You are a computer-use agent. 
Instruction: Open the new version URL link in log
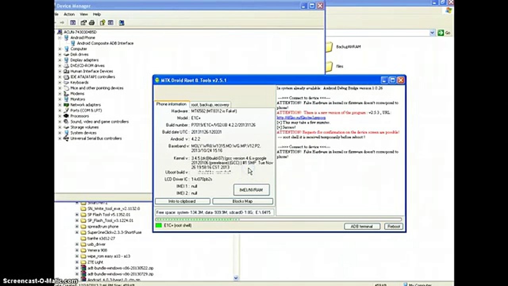point(301,118)
